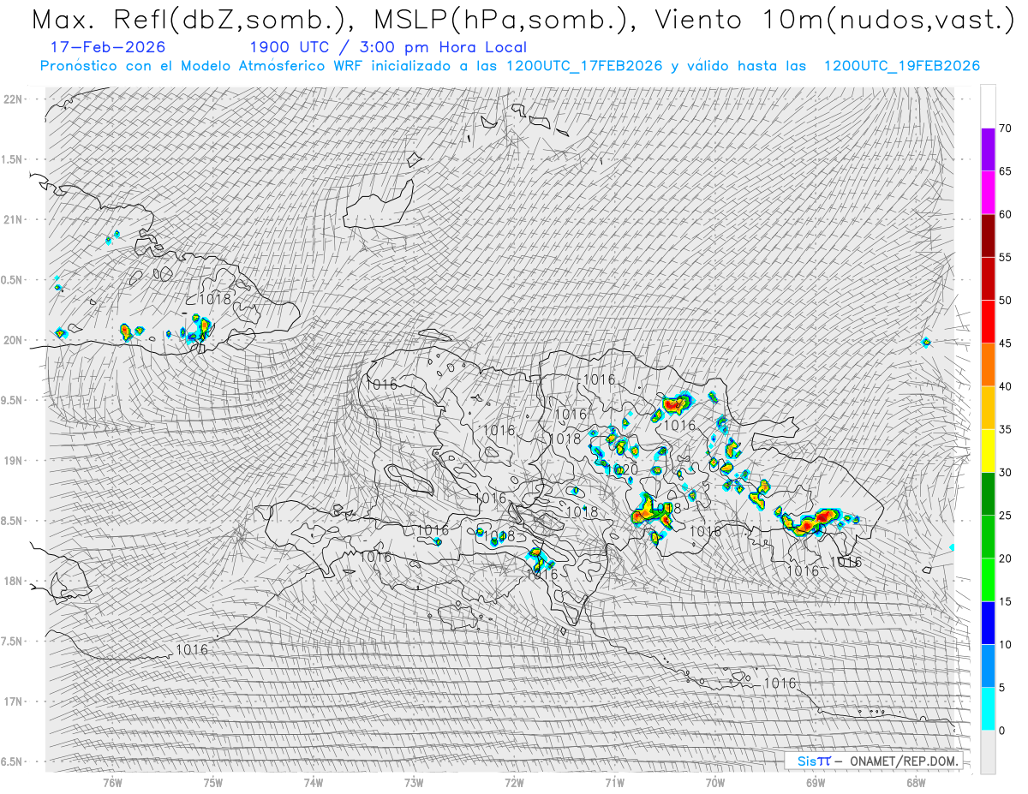Click the colorbar value label '0'
The image size is (1028, 794).
click(1001, 731)
